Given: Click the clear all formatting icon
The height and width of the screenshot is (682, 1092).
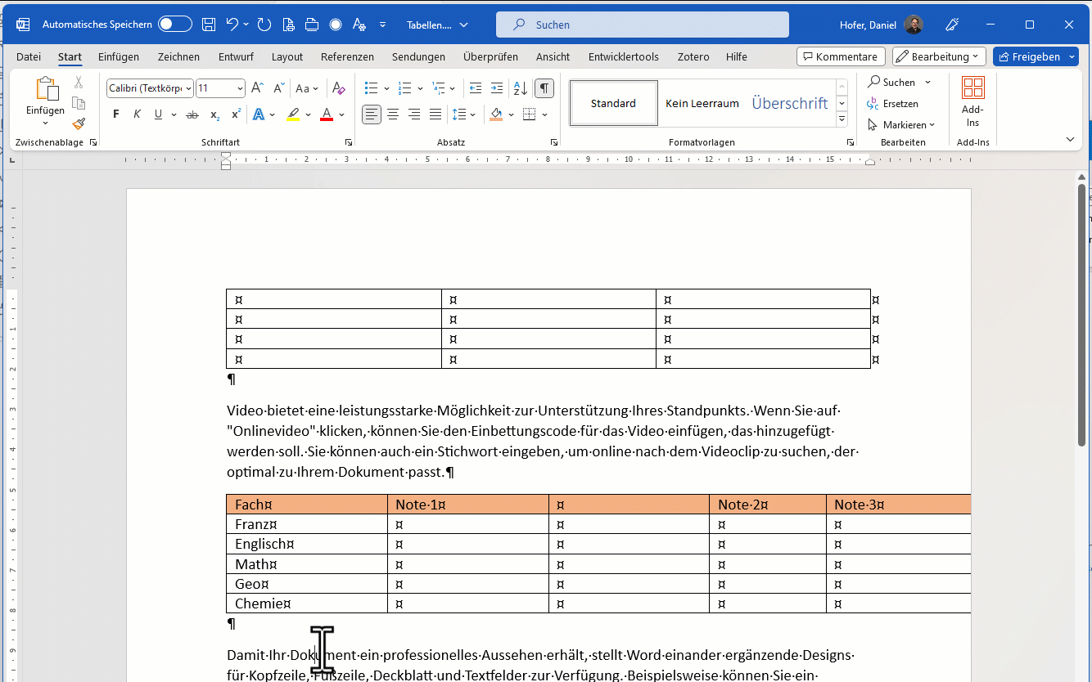Looking at the screenshot, I should [x=338, y=88].
